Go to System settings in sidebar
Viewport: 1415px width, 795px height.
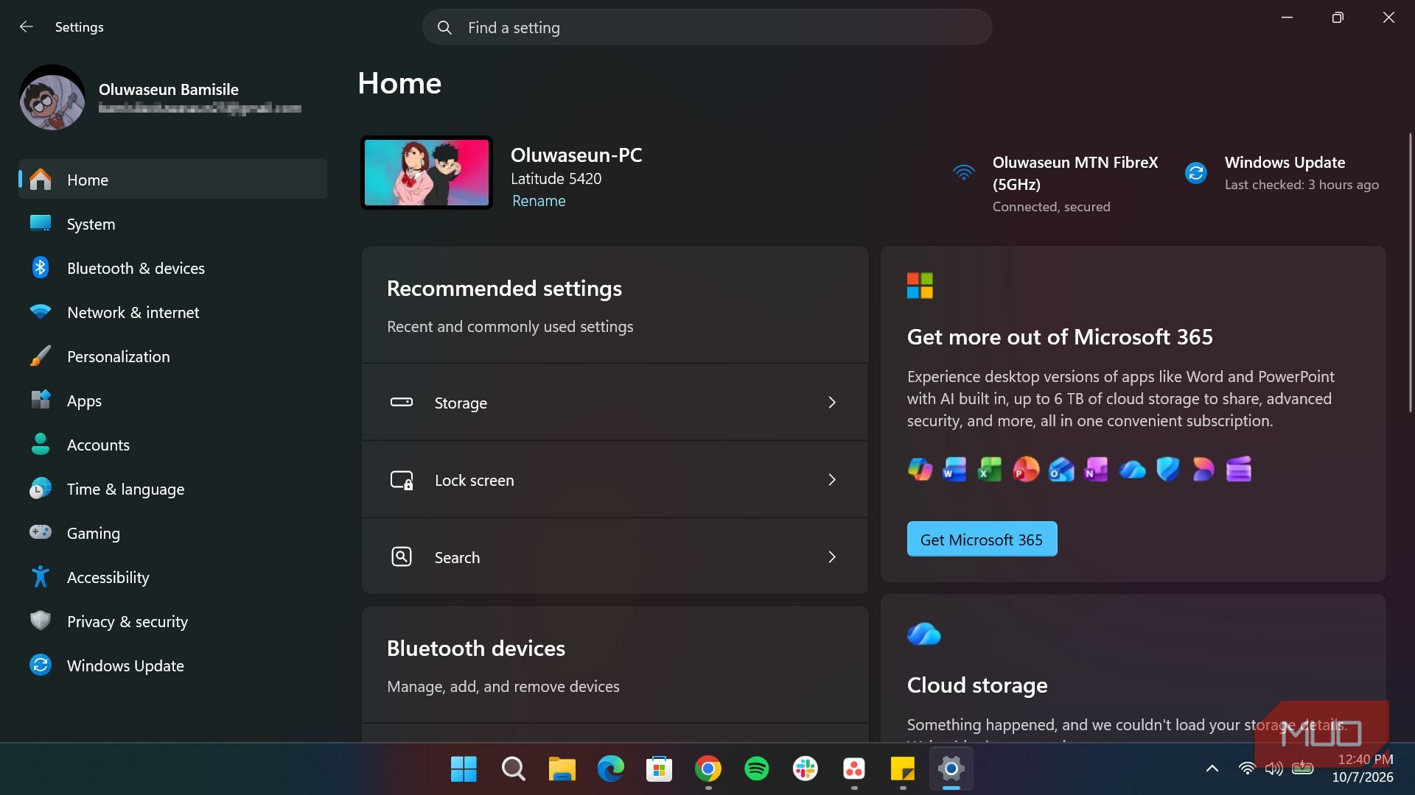coord(172,224)
